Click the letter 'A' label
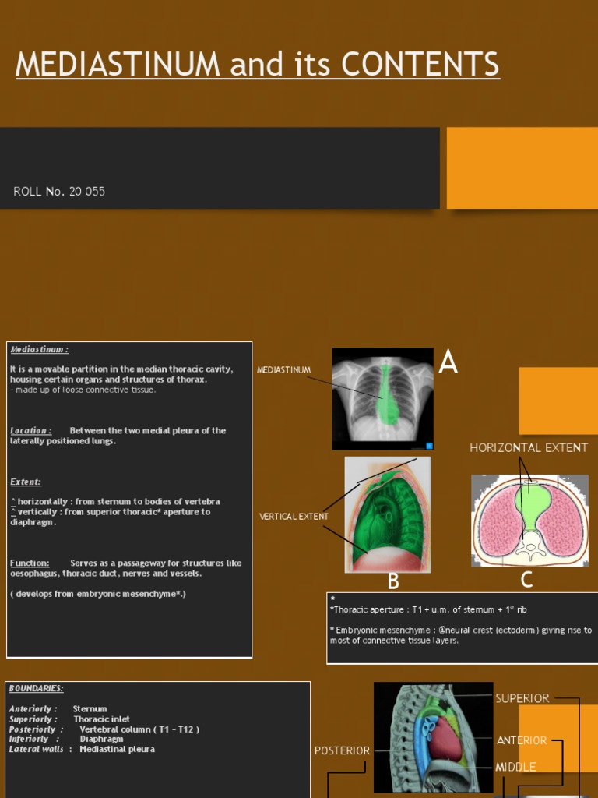This screenshot has height=798, width=598. coord(448,362)
